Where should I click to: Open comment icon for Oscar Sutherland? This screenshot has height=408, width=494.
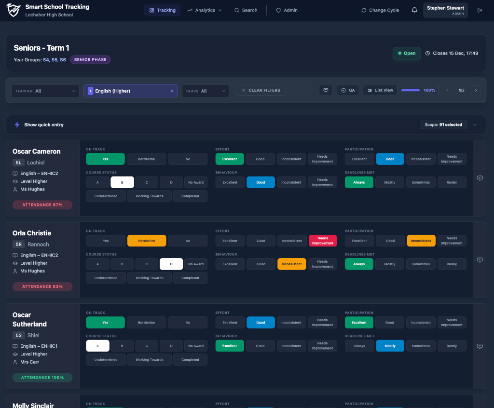(x=480, y=346)
